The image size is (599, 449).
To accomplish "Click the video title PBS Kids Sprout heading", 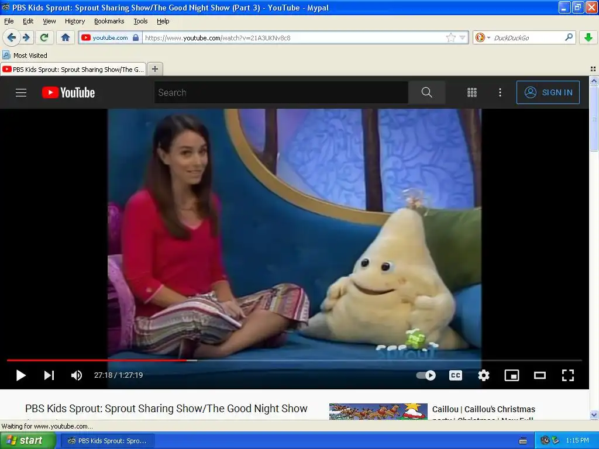I will pos(166,409).
